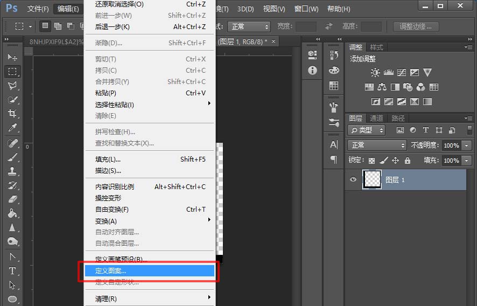This screenshot has width=477, height=306.
Task: Switch to the 通道 tab
Action: [x=376, y=118]
